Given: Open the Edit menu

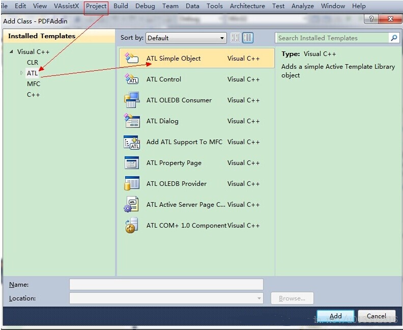Looking at the screenshot, I should coord(20,6).
